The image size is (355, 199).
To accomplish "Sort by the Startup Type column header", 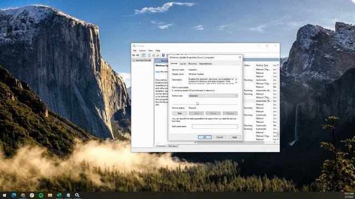I will click(262, 65).
